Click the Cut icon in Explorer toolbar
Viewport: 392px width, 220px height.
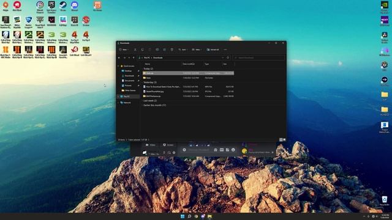(135, 50)
